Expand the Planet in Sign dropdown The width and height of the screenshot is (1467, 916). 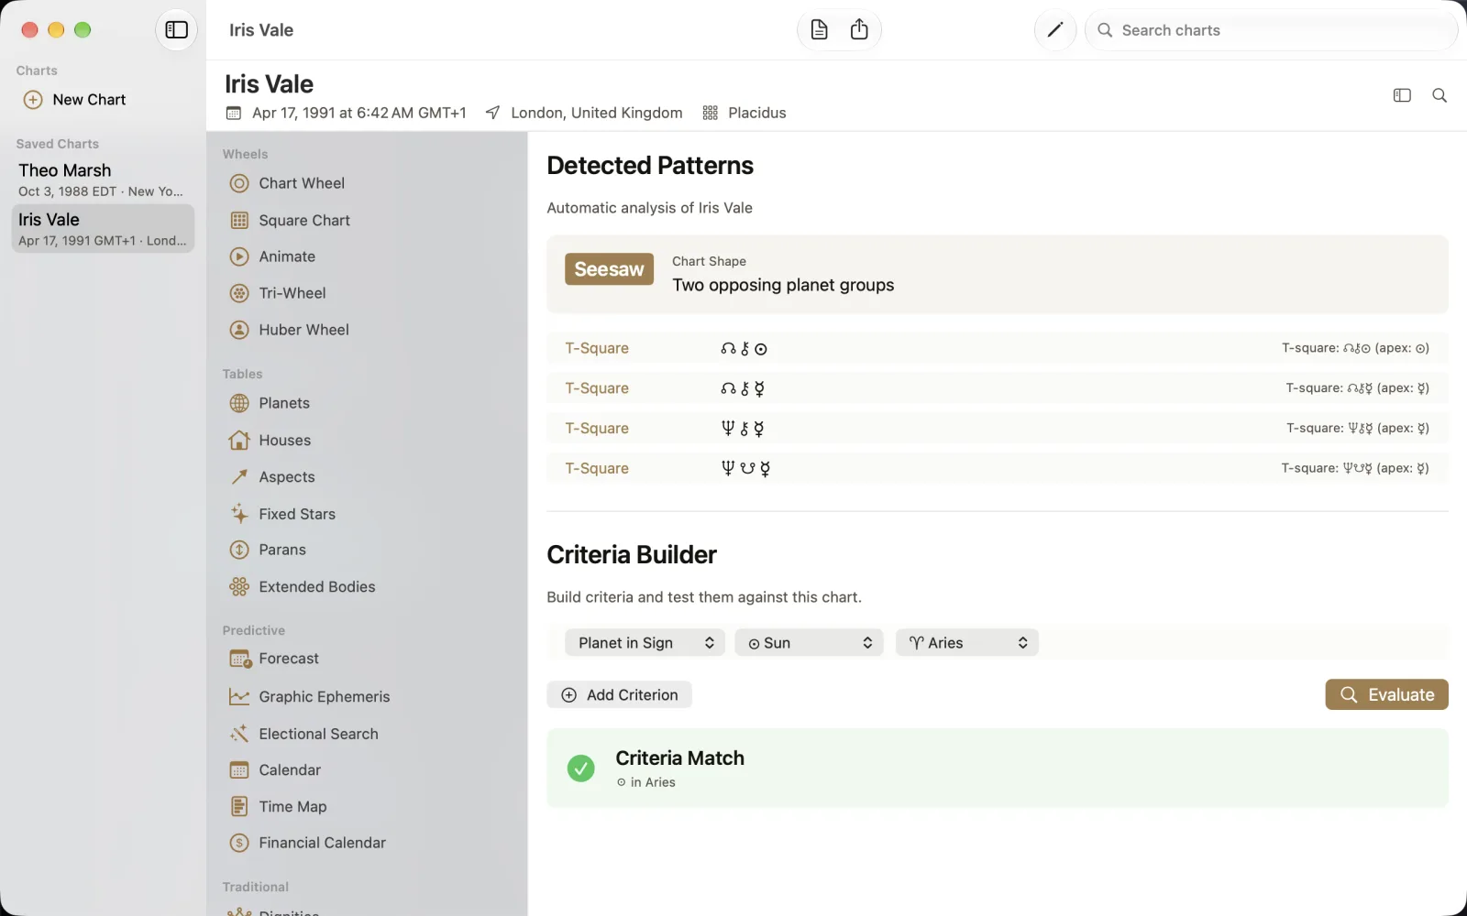pyautogui.click(x=645, y=643)
